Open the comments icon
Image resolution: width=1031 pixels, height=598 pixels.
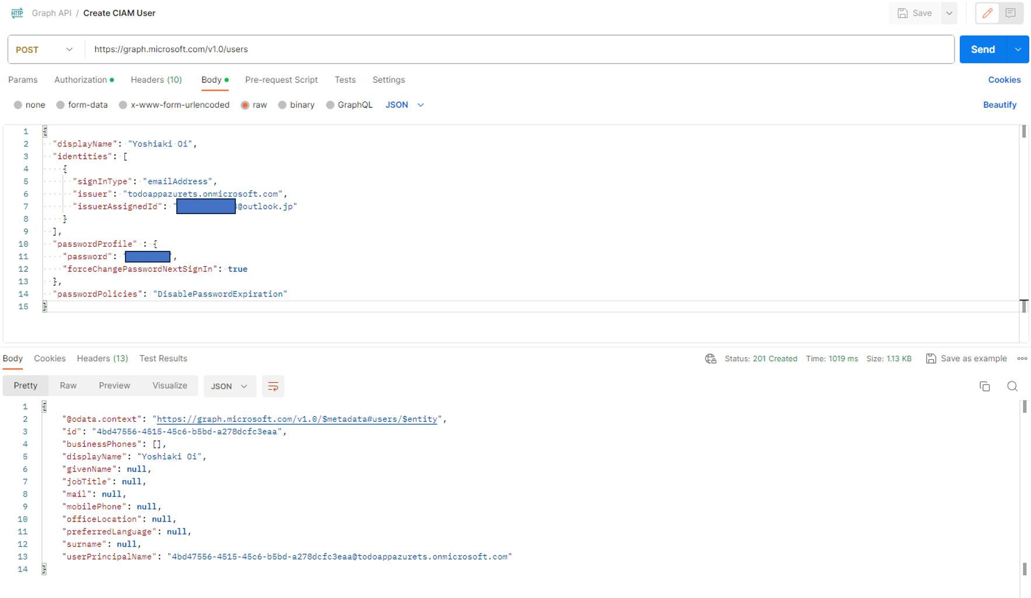click(x=1011, y=13)
